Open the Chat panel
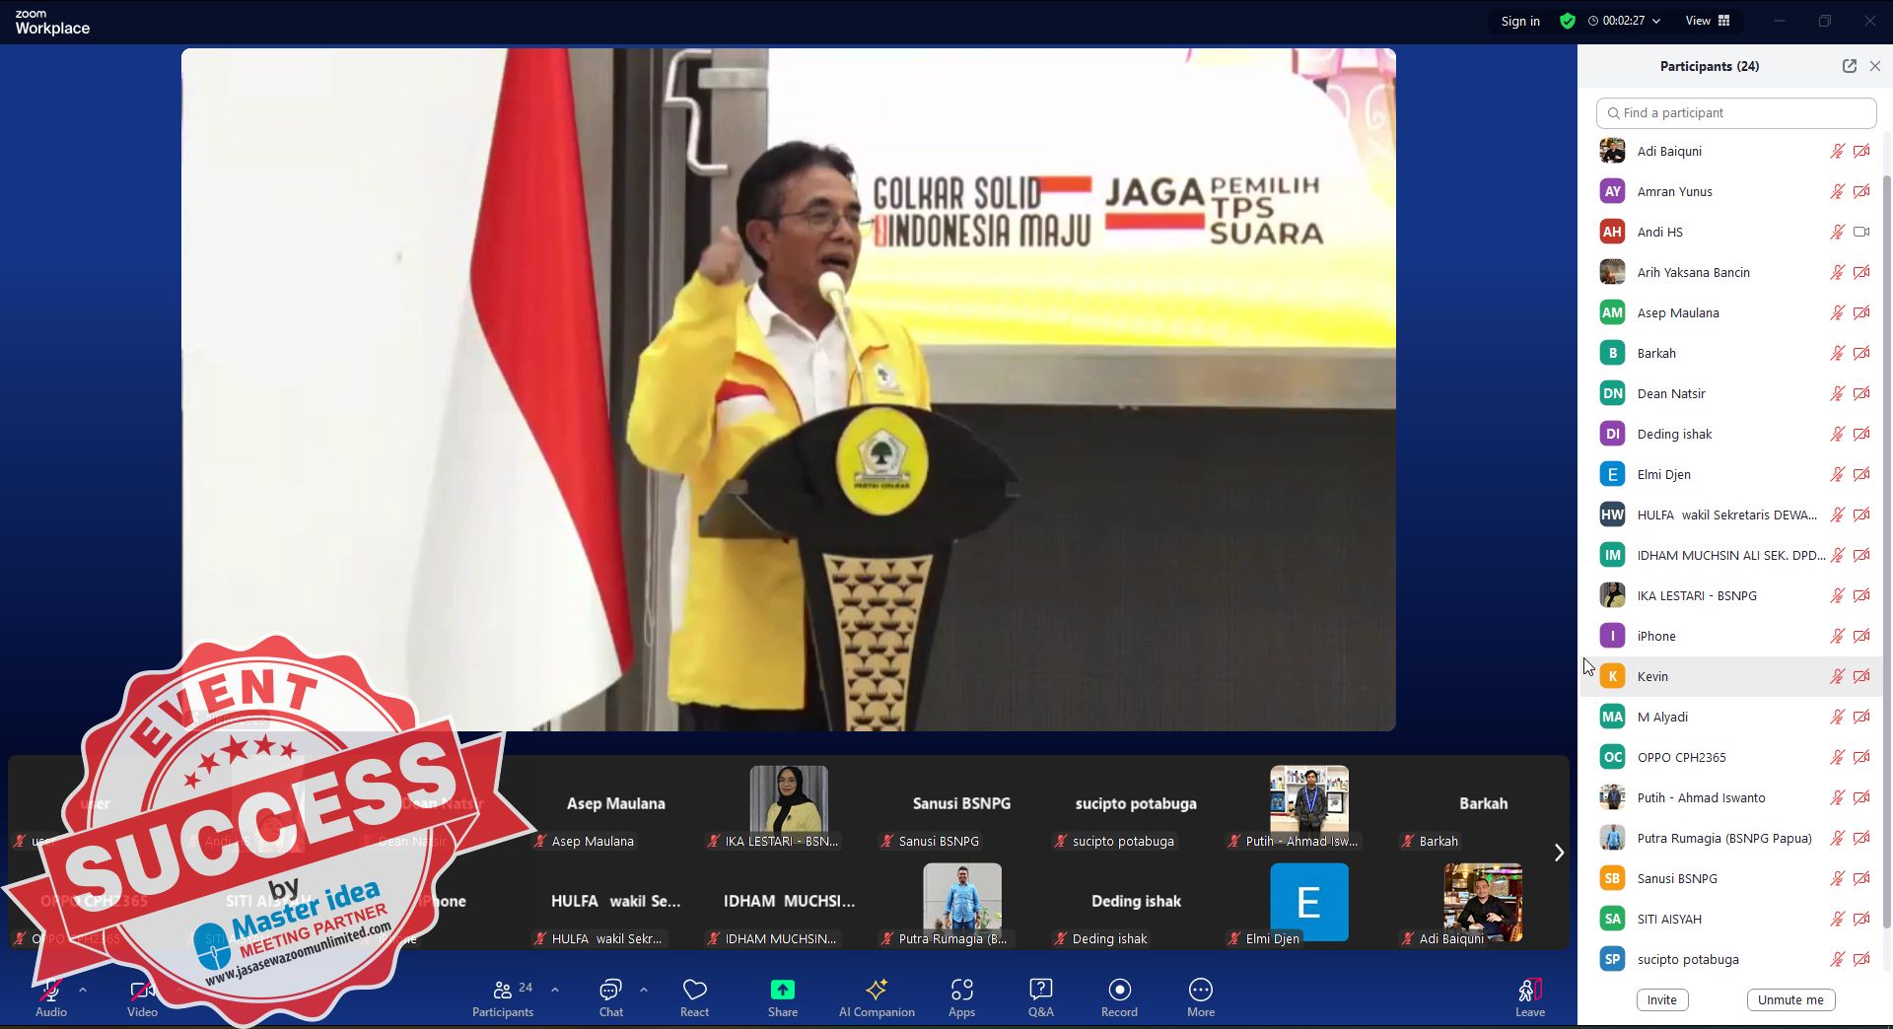This screenshot has width=1893, height=1029. (x=610, y=995)
